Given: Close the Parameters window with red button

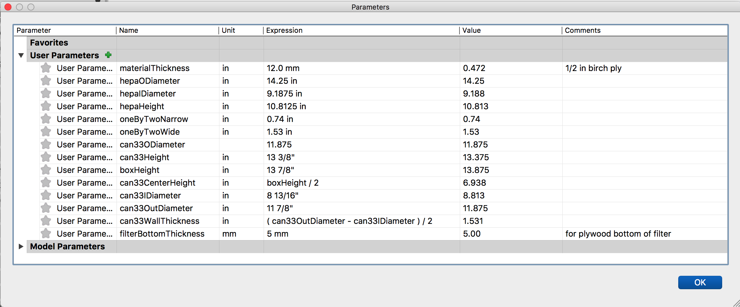Looking at the screenshot, I should [x=8, y=7].
